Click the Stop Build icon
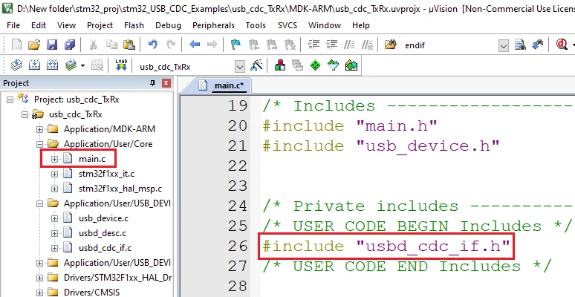The width and height of the screenshot is (575, 297). click(97, 65)
